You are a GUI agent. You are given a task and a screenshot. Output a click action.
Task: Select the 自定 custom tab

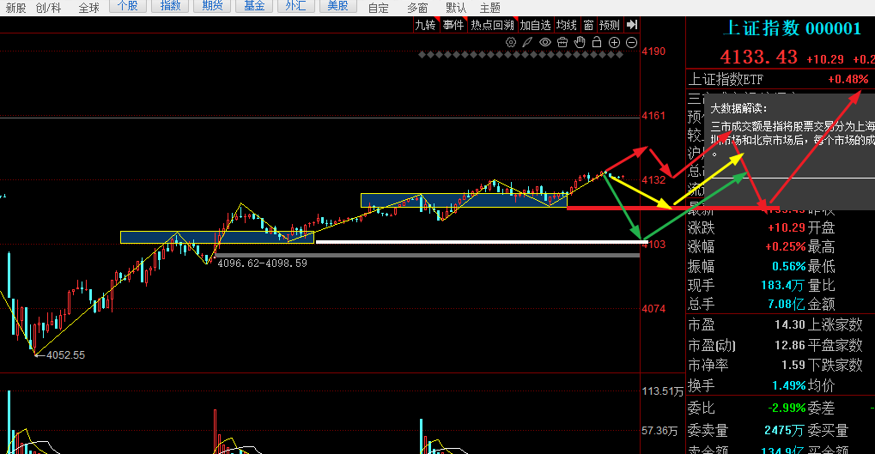coord(379,8)
